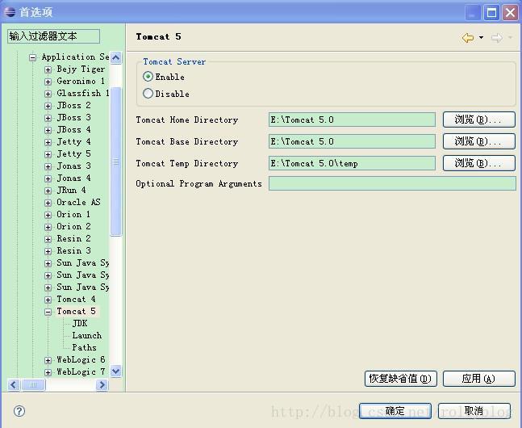Click the back navigation arrow icon
The image size is (522, 428).
tap(468, 38)
